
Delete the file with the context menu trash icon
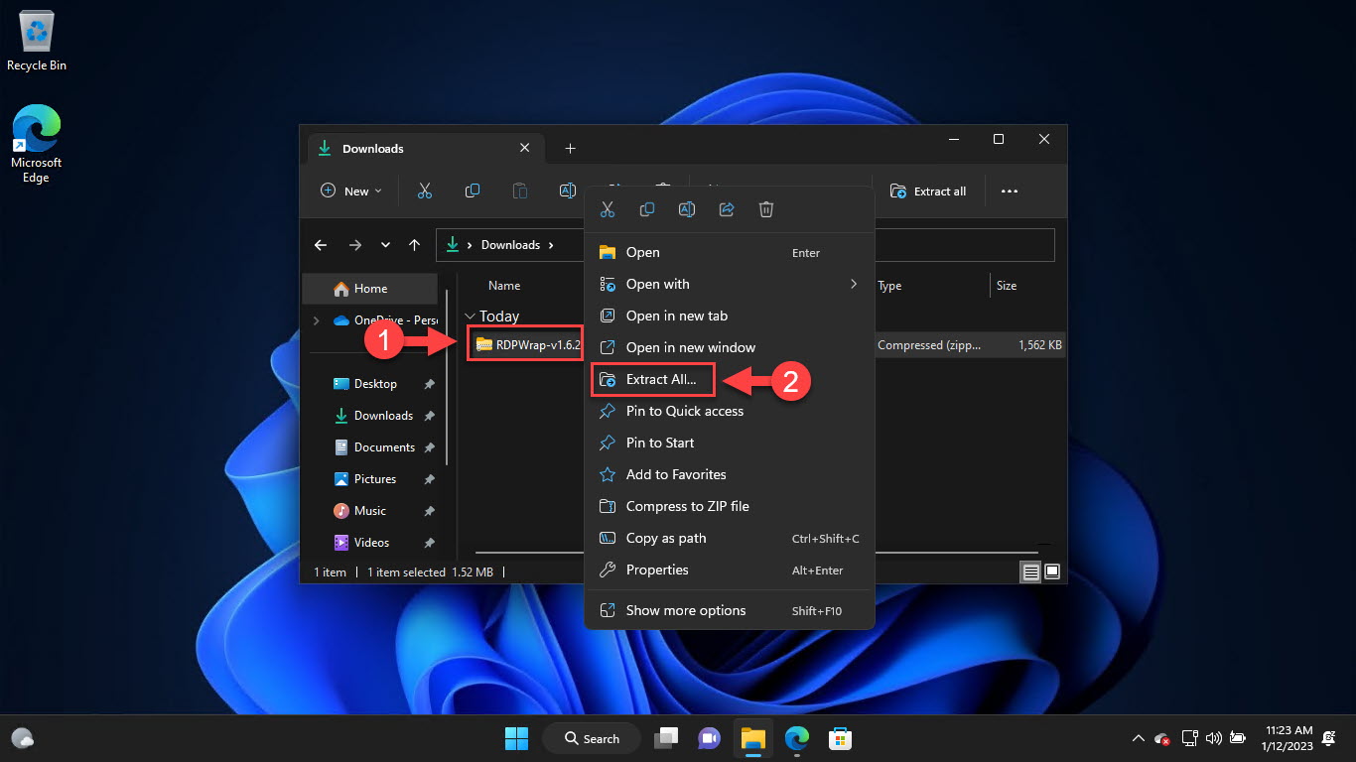(766, 209)
